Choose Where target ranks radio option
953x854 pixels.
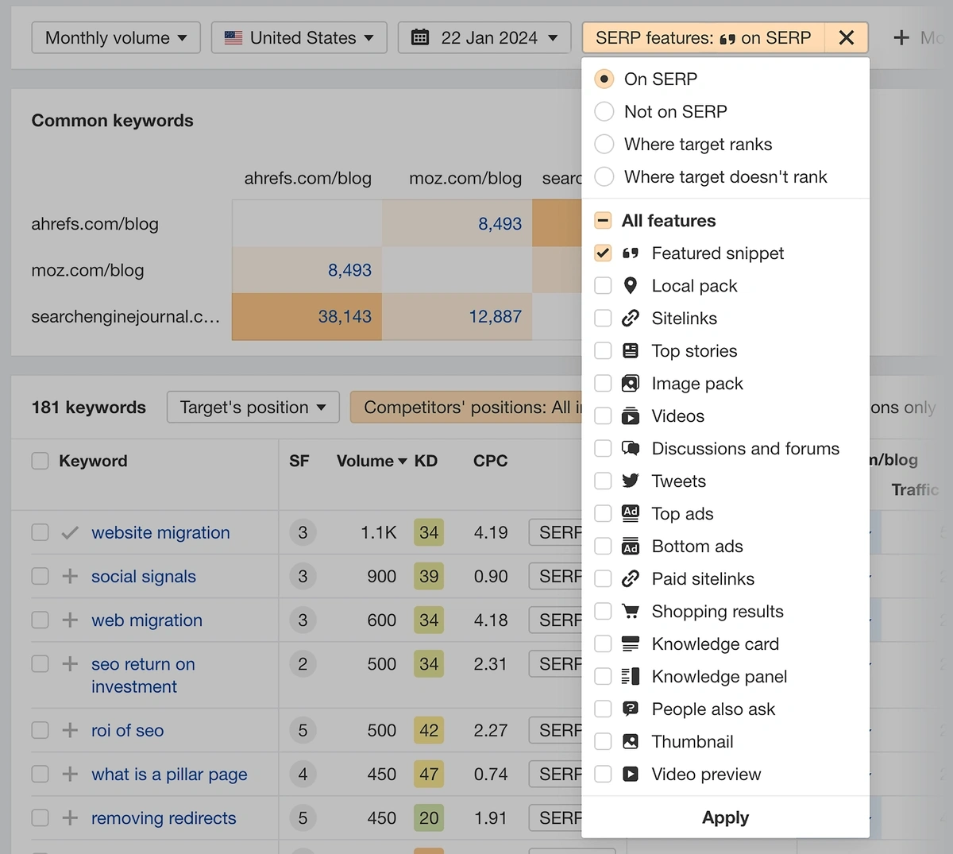(x=604, y=144)
